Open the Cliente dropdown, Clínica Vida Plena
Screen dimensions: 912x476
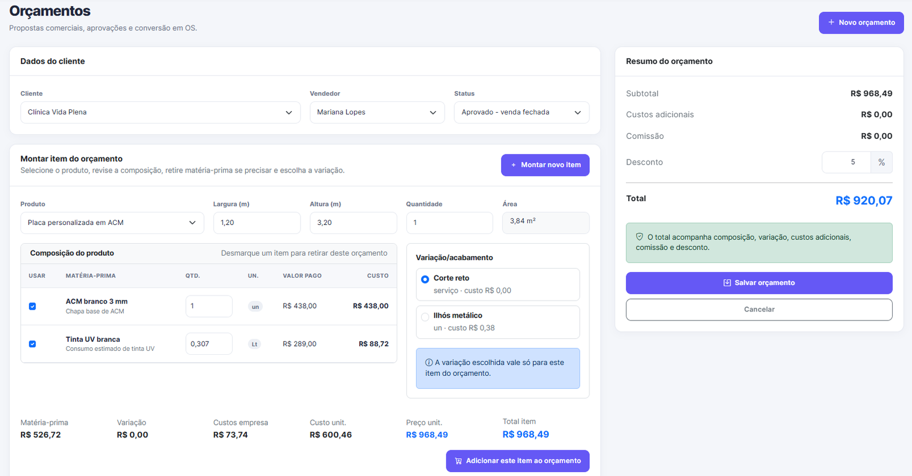(160, 113)
